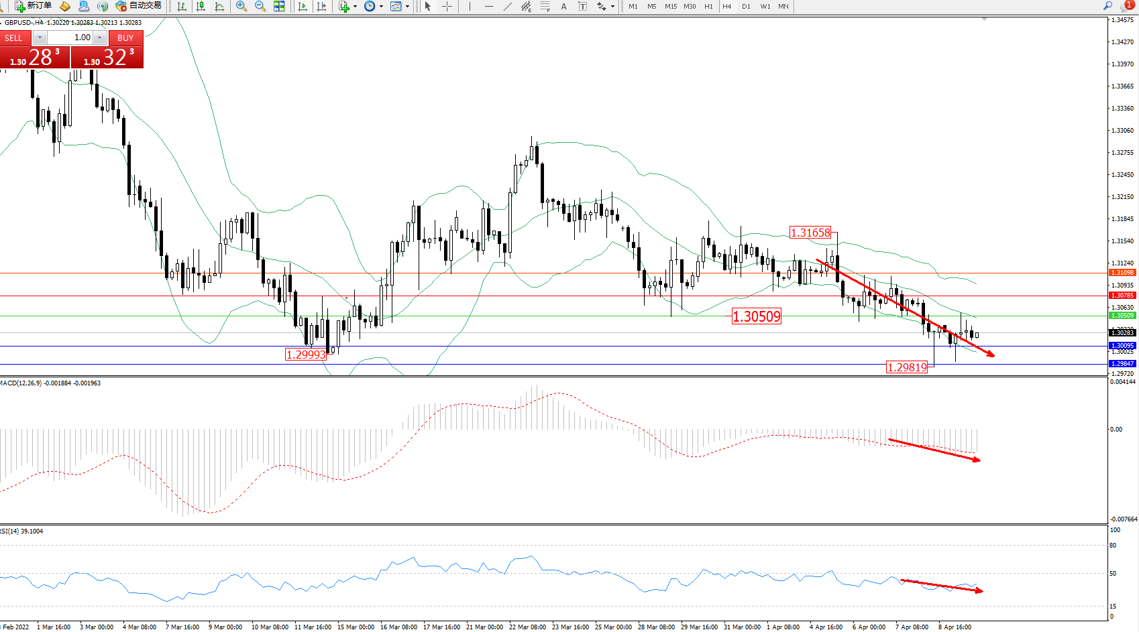Click the tile windows icon

279,6
